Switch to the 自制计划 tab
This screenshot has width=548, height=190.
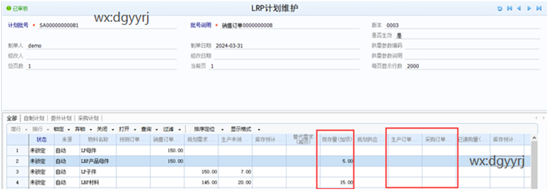click(34, 118)
